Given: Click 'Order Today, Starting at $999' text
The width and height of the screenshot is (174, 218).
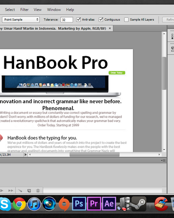Looking at the screenshot, I should coord(58,125).
